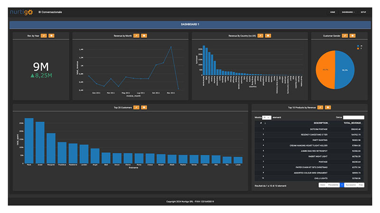Click the Precedente page button
Image resolution: width=380 pixels, height=213 pixels.
point(333,185)
